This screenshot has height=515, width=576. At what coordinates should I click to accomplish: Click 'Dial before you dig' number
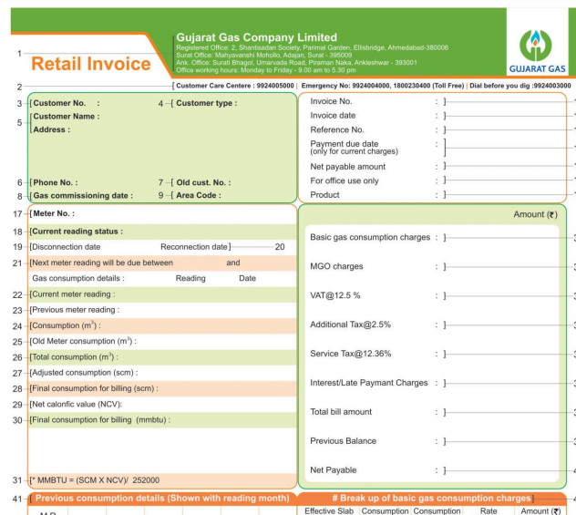[520, 86]
